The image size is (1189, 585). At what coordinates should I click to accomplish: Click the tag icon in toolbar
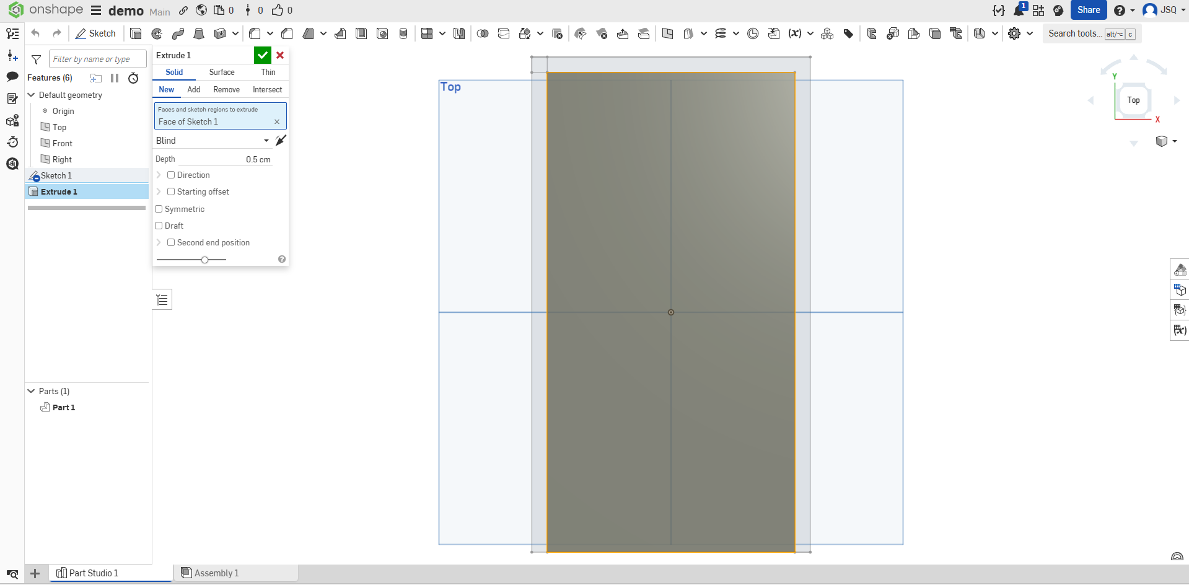coord(848,33)
